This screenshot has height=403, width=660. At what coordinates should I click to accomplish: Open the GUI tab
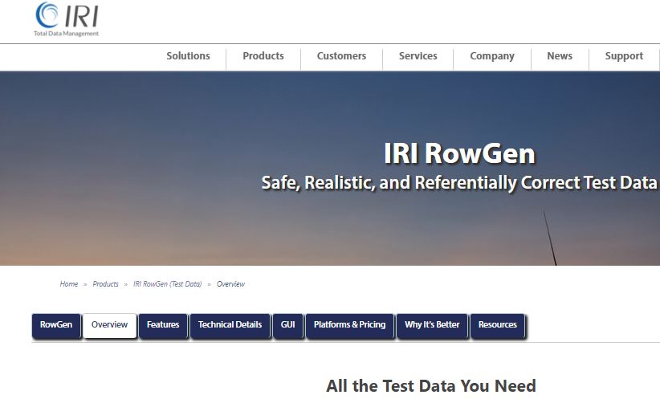point(288,325)
